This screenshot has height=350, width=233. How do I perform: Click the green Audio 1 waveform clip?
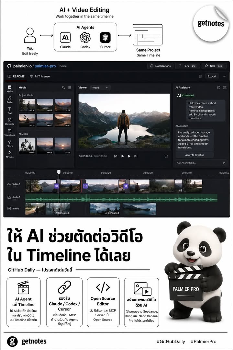tap(121, 198)
